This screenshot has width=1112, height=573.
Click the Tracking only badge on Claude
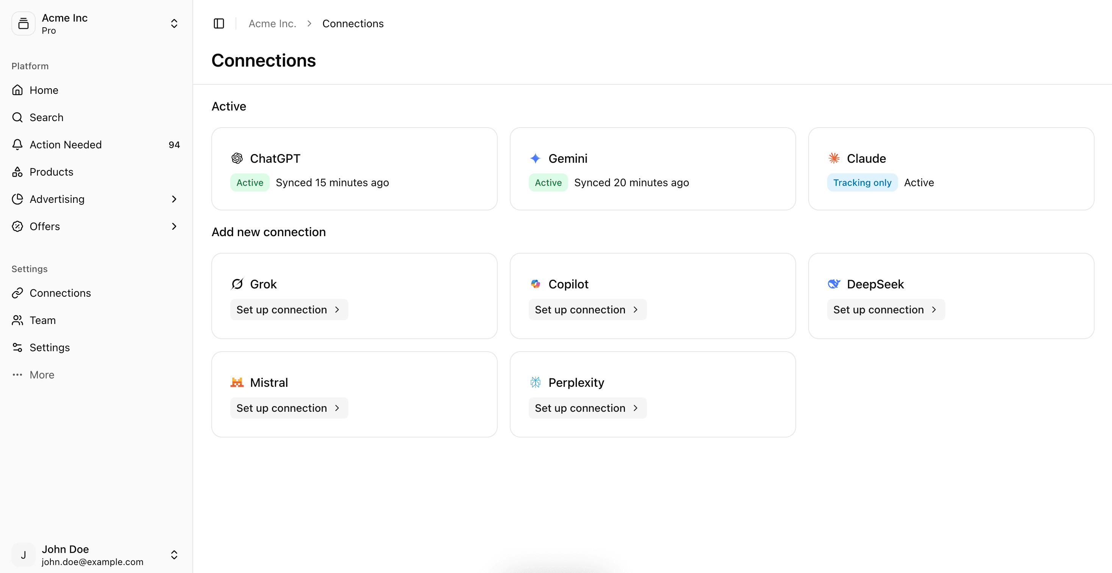(862, 182)
